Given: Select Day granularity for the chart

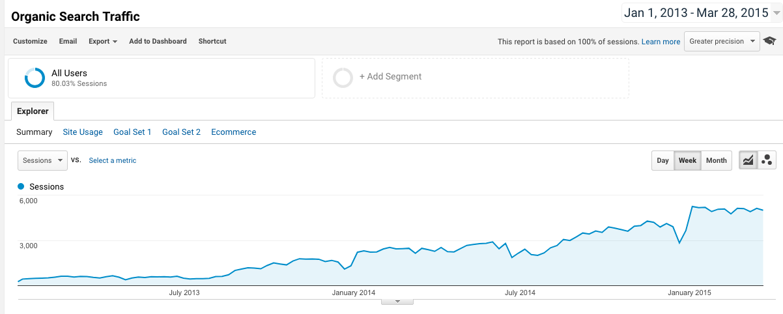Looking at the screenshot, I should point(662,160).
